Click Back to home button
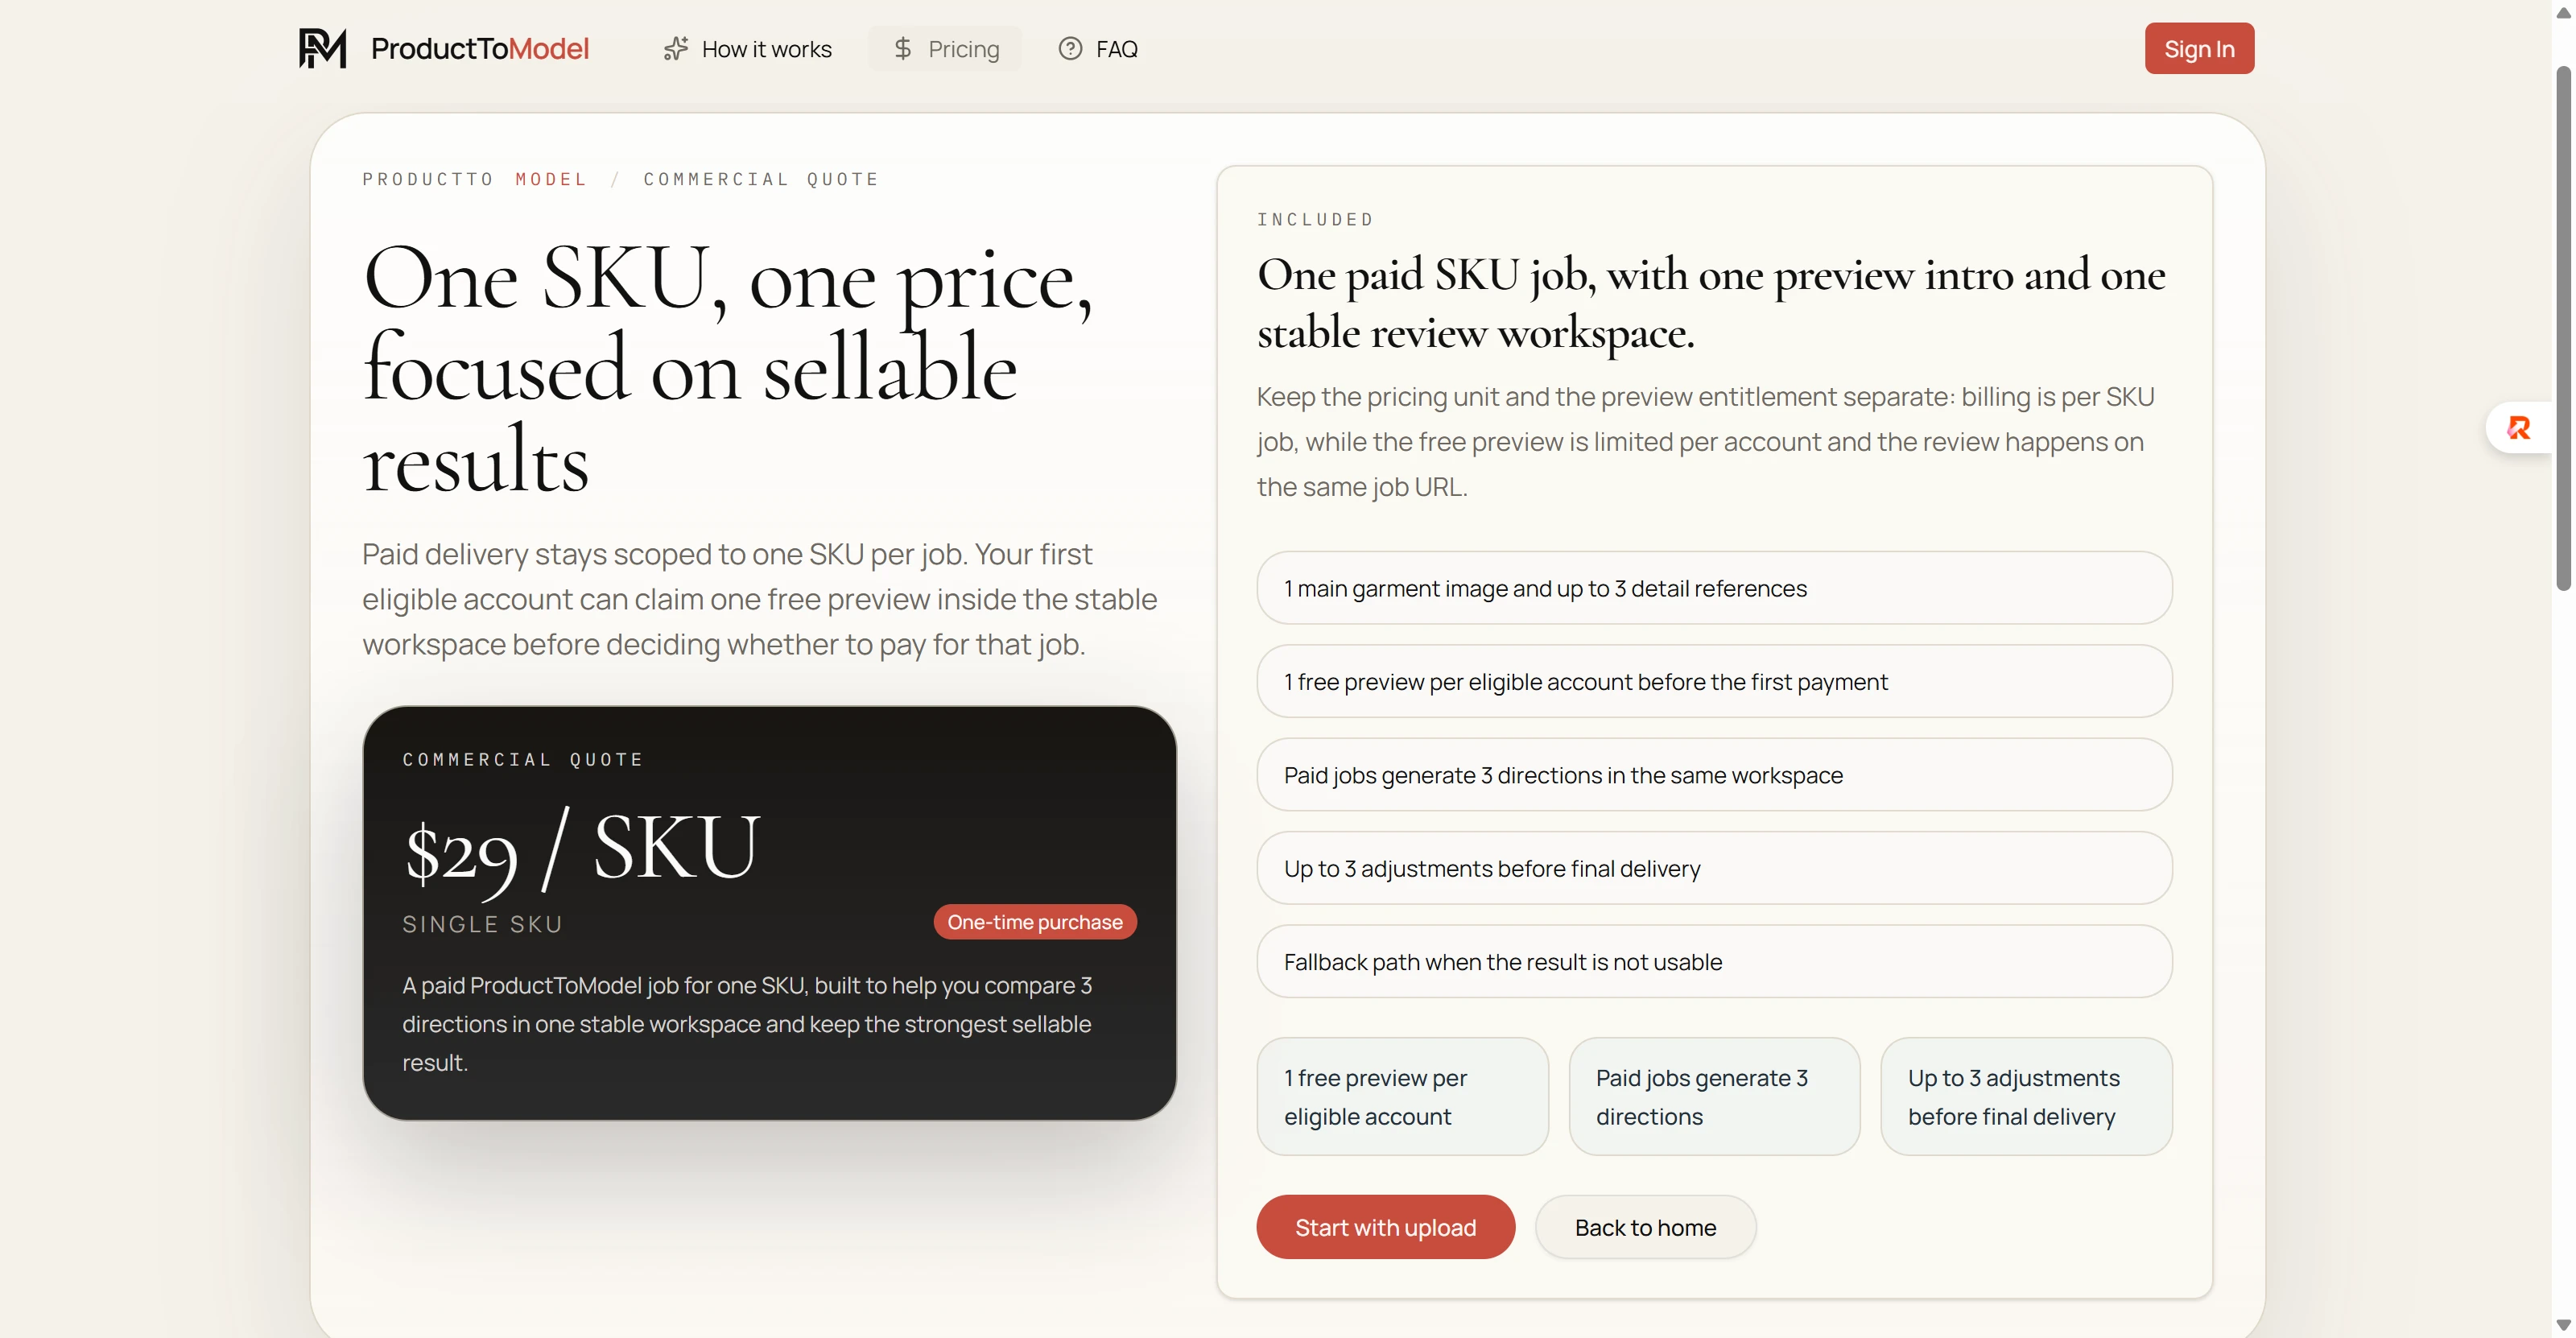 (x=1645, y=1227)
